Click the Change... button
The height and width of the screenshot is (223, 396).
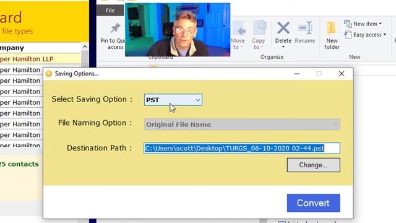[314, 165]
